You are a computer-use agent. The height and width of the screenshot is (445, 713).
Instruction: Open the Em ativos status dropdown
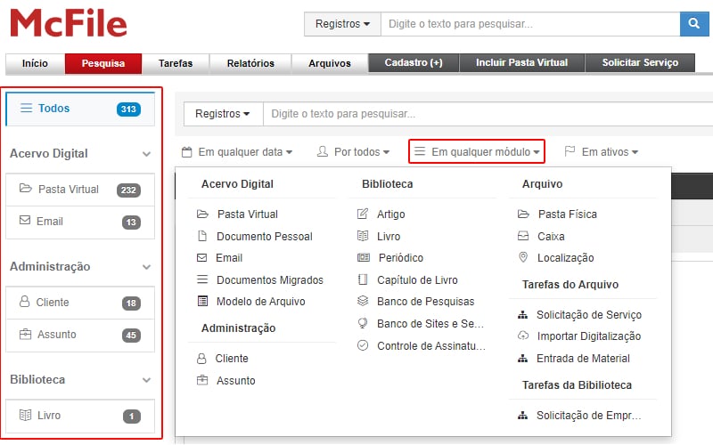point(602,152)
